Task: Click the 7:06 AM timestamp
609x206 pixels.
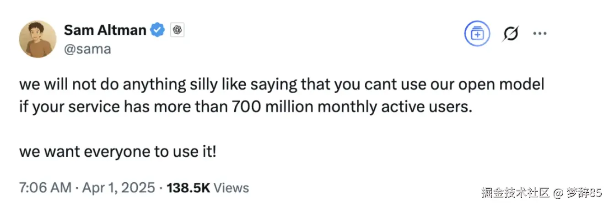Action: [45, 188]
